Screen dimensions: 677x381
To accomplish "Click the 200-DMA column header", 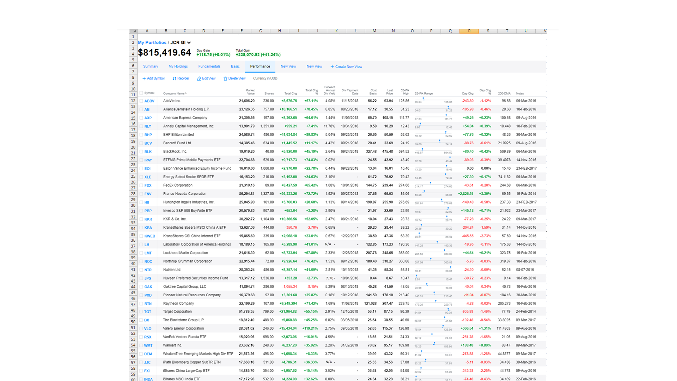I will tap(504, 93).
